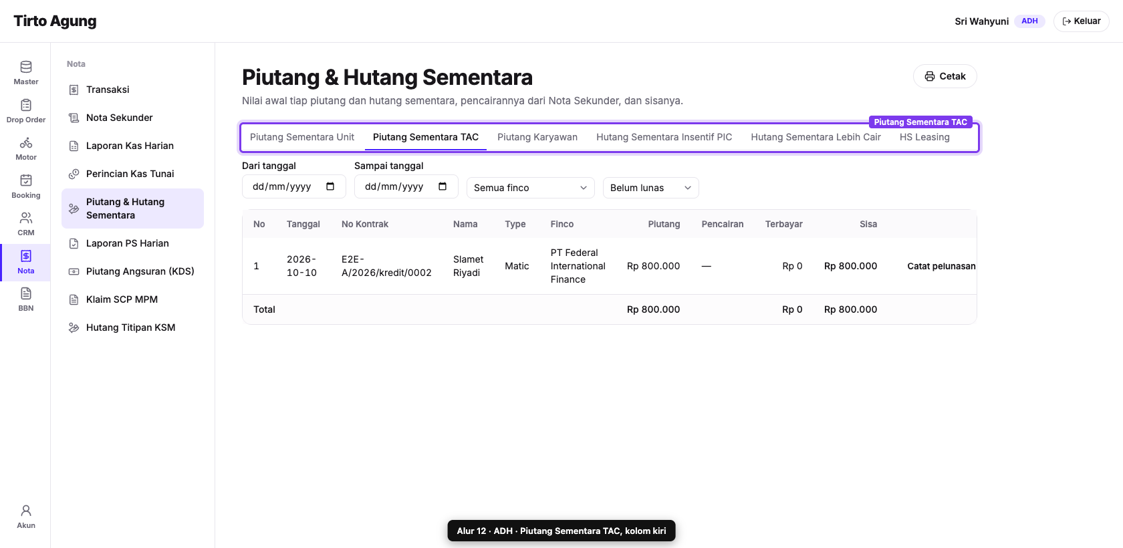Open the Master section in sidebar
Viewport: 1123px width, 548px height.
(25, 73)
